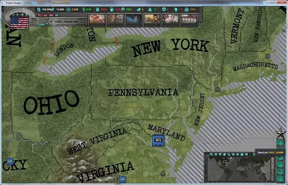
Task: Select the envelope unit near Kentucky
Action: coord(10,162)
